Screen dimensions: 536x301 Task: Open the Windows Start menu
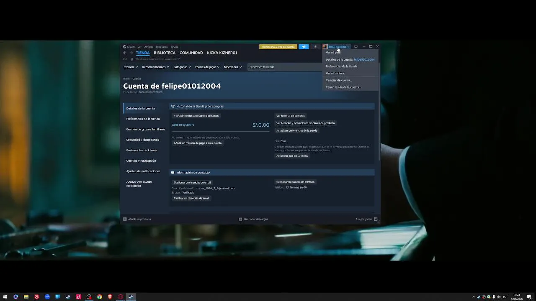point(5,297)
